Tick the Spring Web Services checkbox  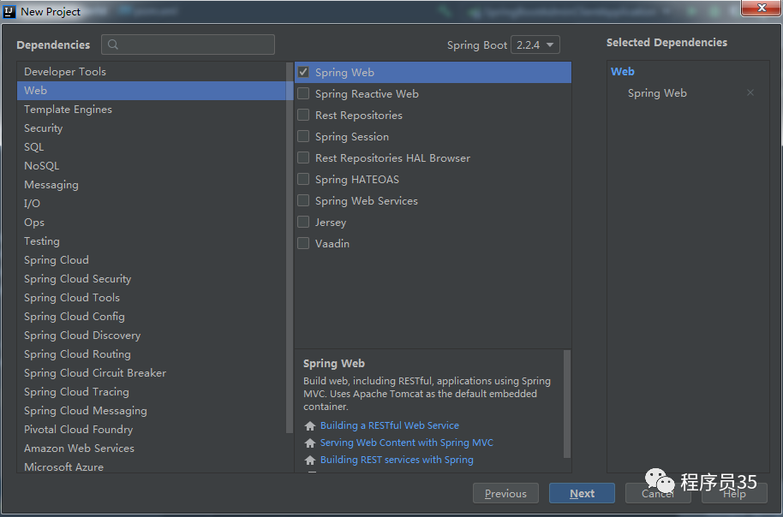pos(303,201)
